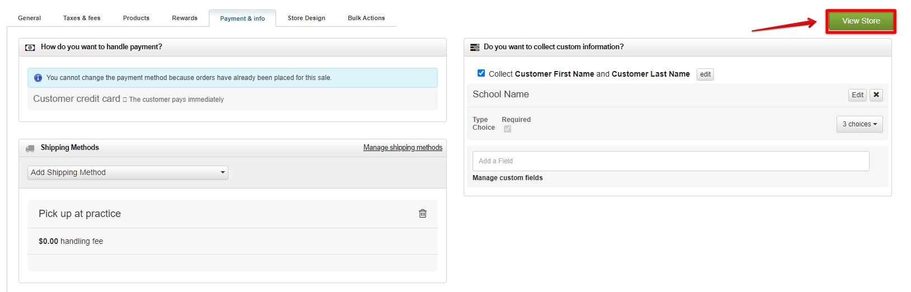
Task: Open the Add Shipping Method dropdown
Action: tap(128, 172)
